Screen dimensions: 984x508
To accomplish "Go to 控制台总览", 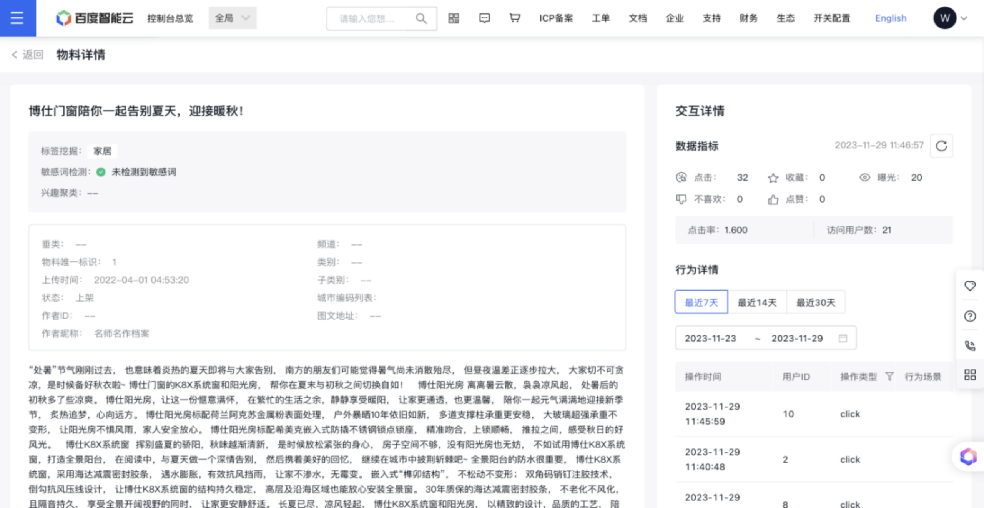I will tap(170, 18).
